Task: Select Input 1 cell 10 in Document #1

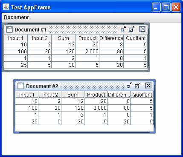Action: [x=16, y=45]
